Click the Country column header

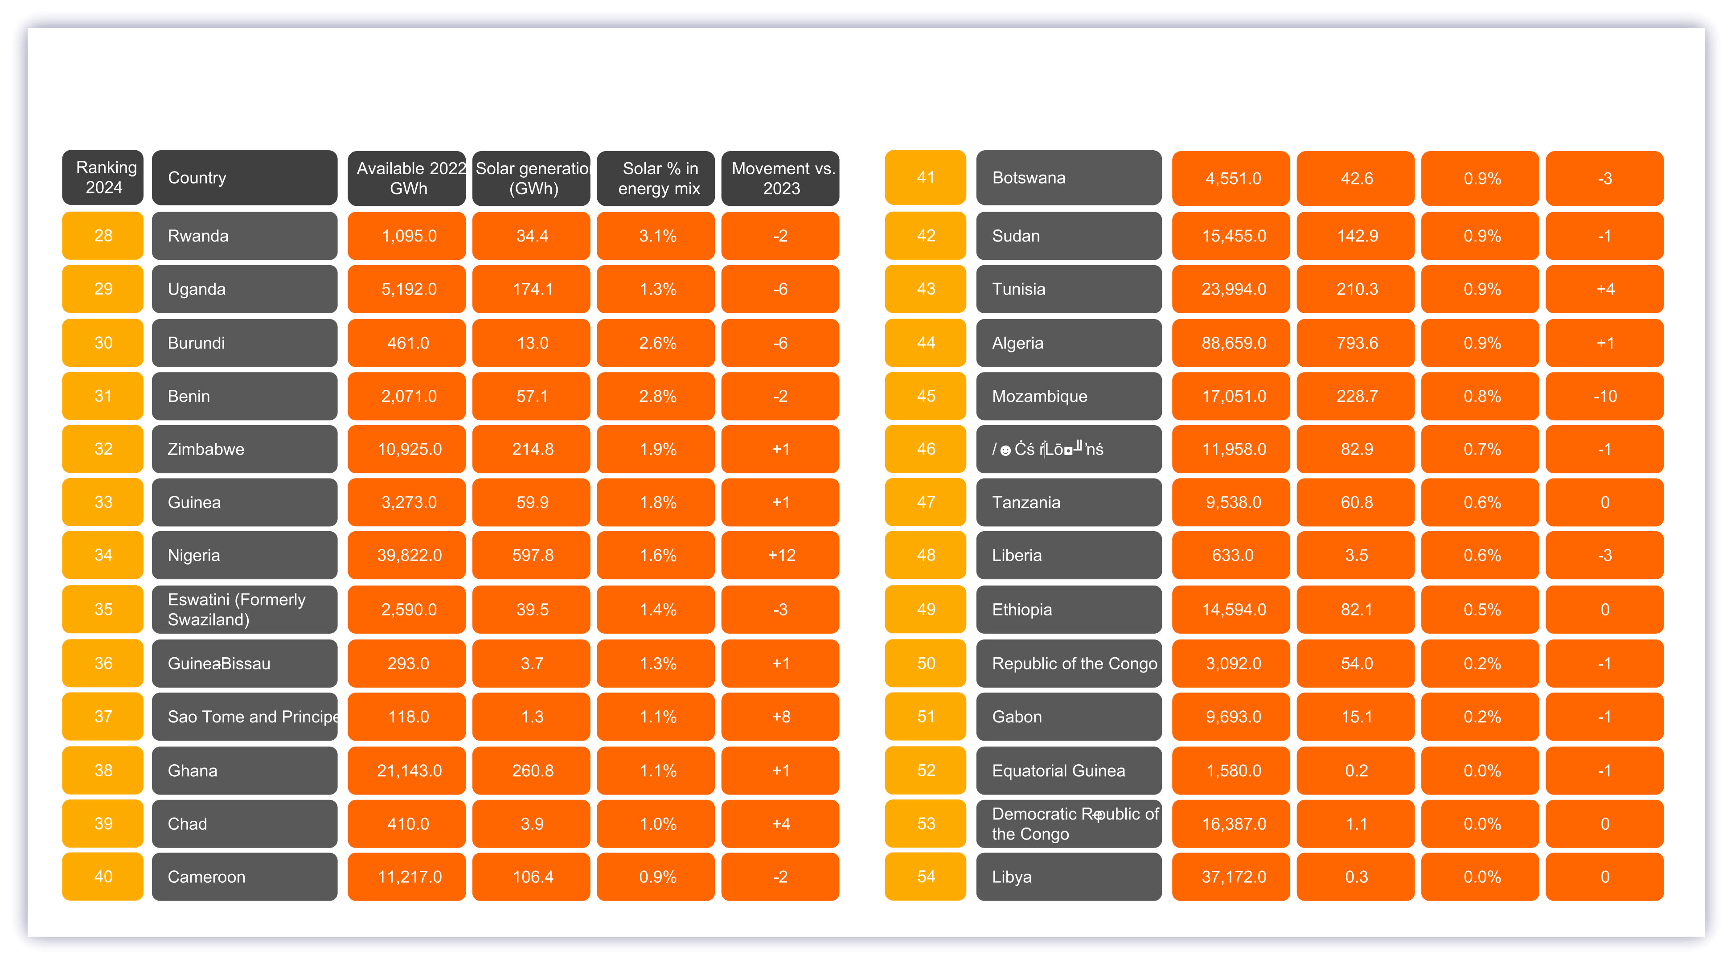pyautogui.click(x=244, y=177)
